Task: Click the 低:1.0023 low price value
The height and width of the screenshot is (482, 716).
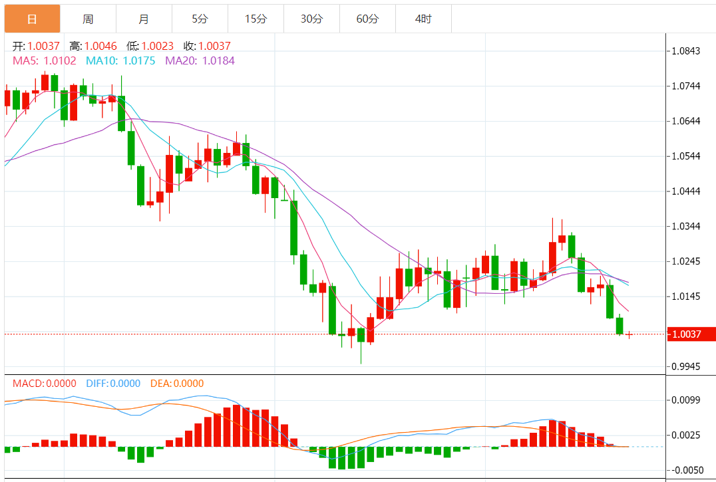Action: tap(150, 46)
